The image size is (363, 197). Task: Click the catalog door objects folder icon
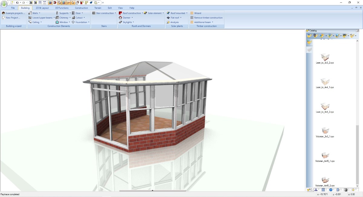[316, 35]
